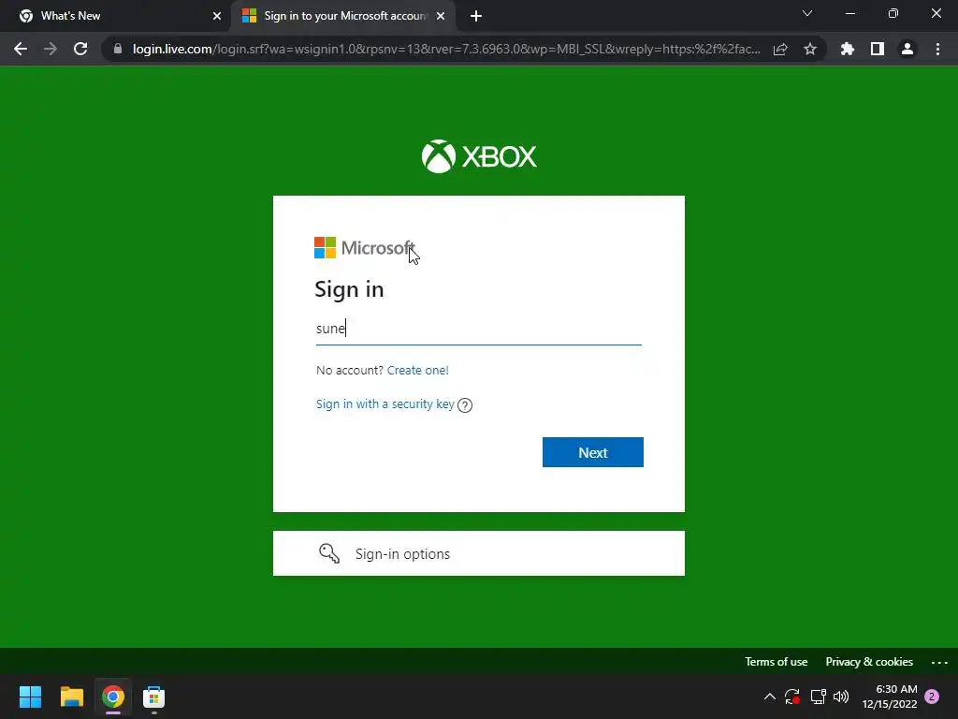Click the Create one! link
This screenshot has height=719, width=958.
coord(418,371)
